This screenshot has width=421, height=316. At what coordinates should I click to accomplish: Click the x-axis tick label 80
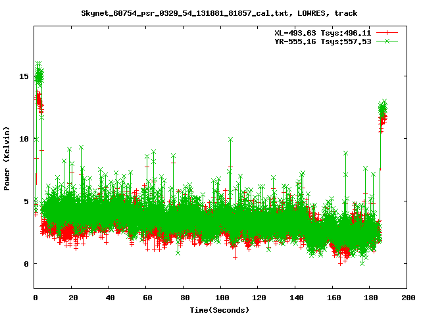(x=185, y=298)
